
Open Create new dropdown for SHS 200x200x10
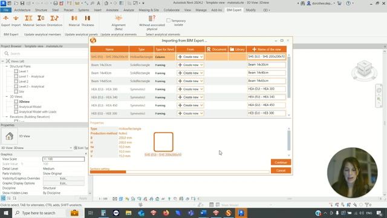tap(190, 57)
